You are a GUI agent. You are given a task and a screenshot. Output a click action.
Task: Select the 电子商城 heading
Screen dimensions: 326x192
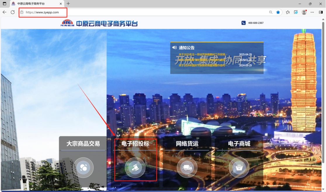239,144
